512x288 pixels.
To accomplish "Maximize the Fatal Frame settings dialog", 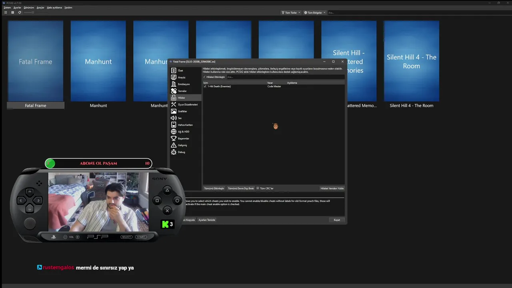I will point(333,62).
